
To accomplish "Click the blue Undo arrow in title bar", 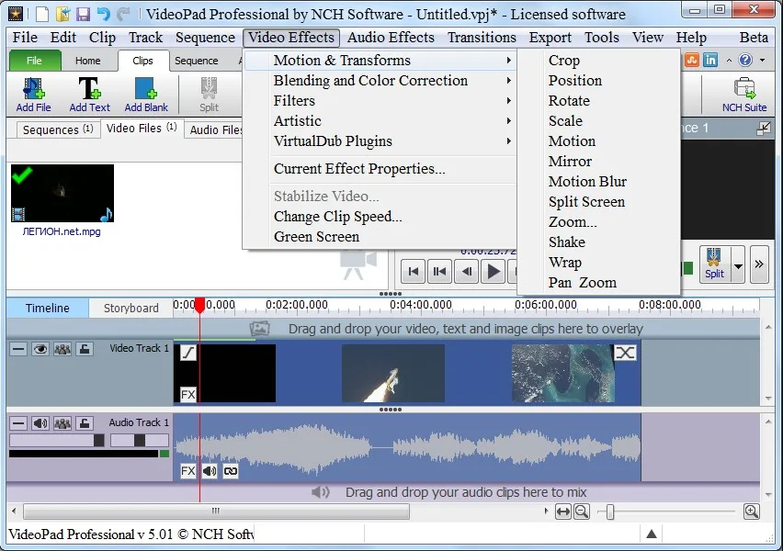I will pos(103,14).
